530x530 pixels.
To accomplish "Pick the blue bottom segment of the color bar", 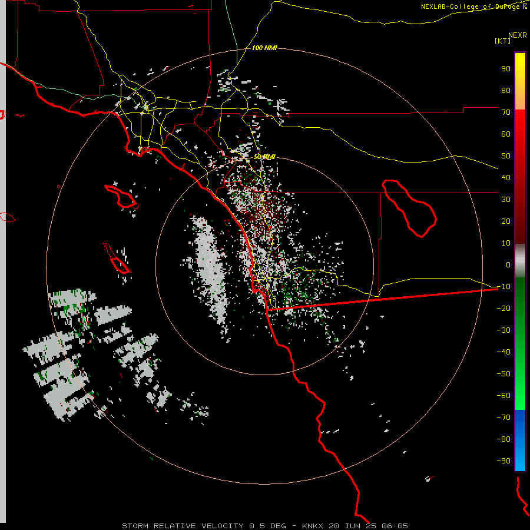I will pos(520,440).
